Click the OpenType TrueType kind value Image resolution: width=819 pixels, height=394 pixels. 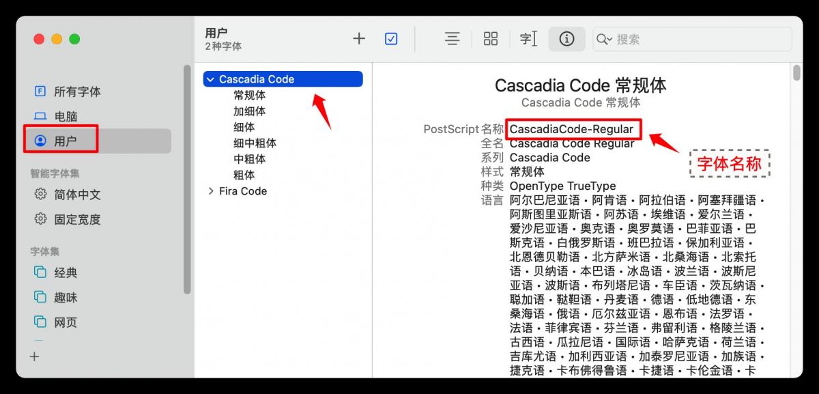[x=562, y=186]
